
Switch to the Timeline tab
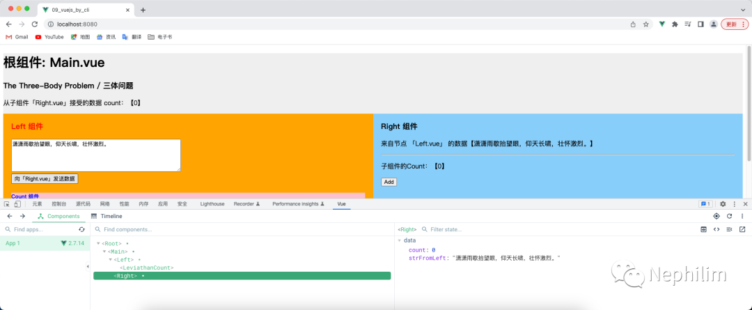[x=107, y=216]
